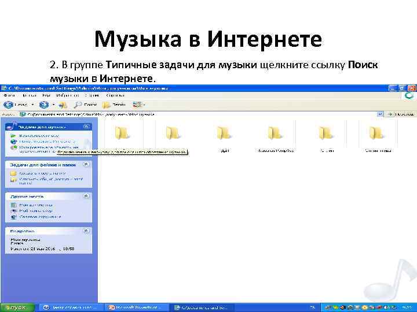Click the Переход go button

coord(401,114)
